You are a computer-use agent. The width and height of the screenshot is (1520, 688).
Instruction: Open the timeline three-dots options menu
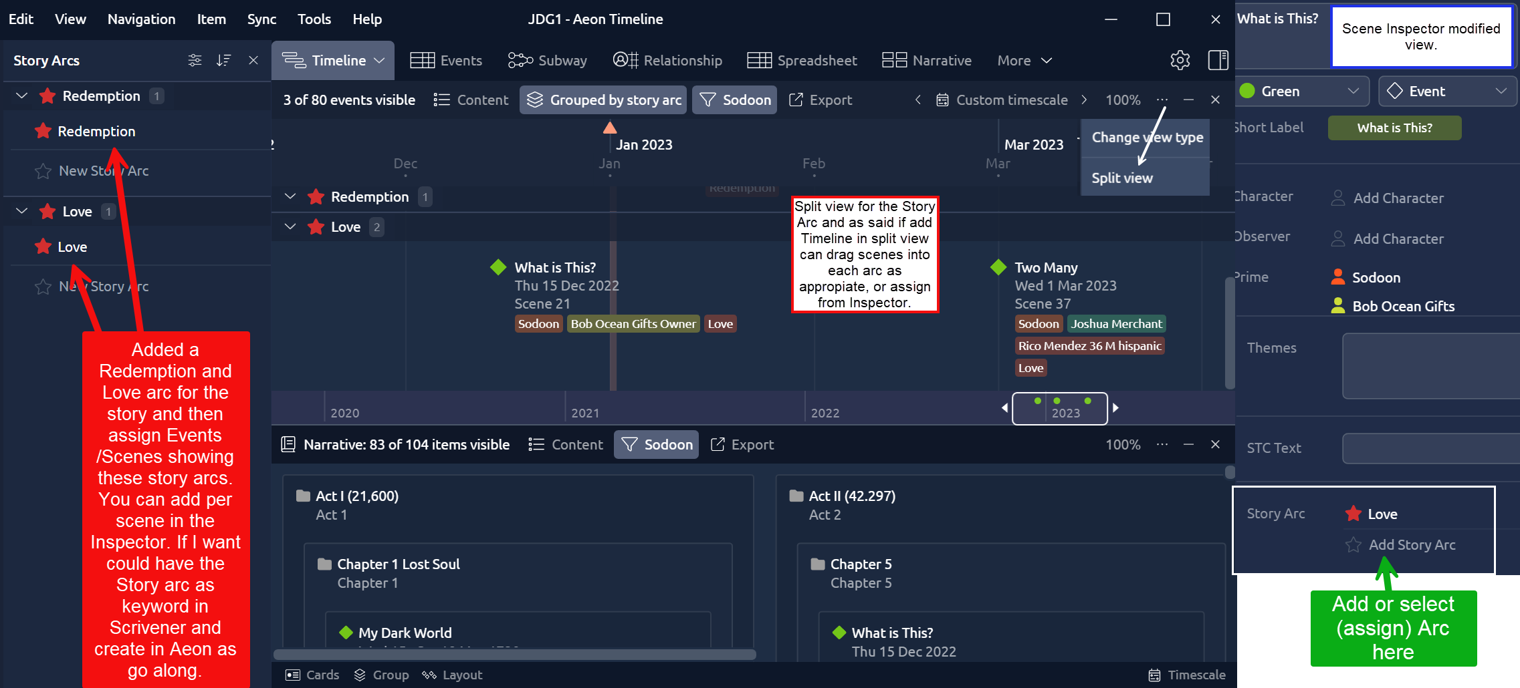[x=1162, y=100]
